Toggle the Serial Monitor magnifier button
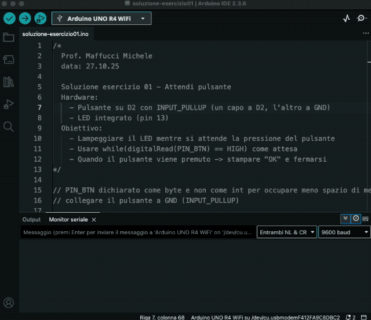This screenshot has height=320, width=371. [362, 18]
